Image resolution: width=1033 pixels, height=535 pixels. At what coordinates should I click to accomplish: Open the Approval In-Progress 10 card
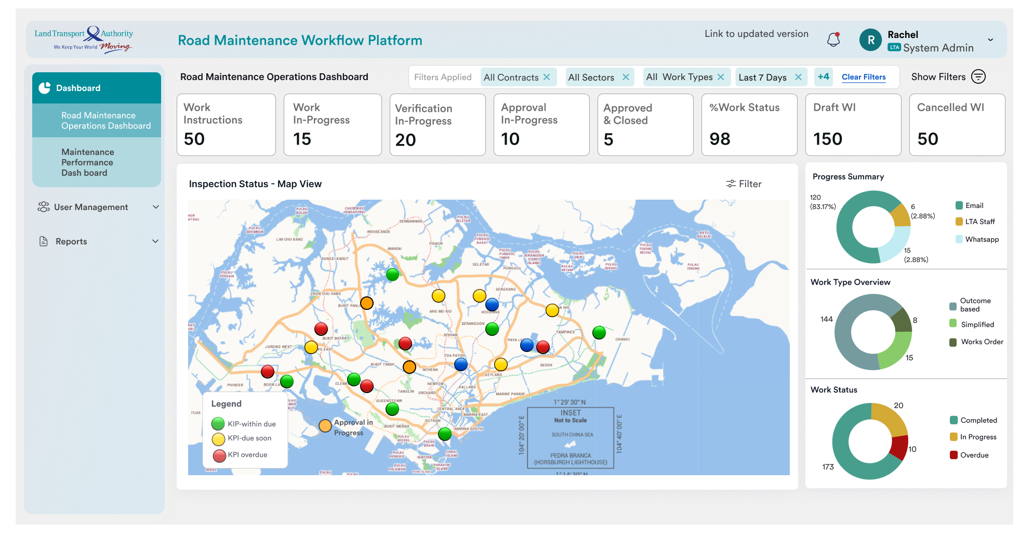541,125
